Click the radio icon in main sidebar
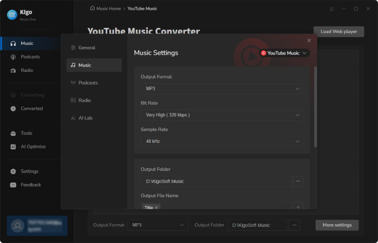 [x=13, y=70]
